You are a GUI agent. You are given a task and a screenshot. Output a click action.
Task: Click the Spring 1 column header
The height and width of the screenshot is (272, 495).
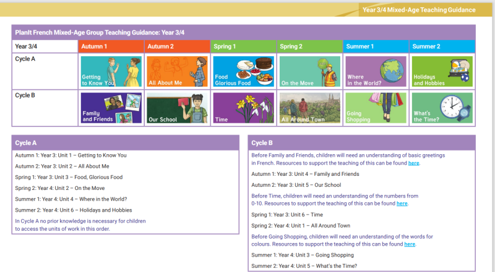point(243,46)
